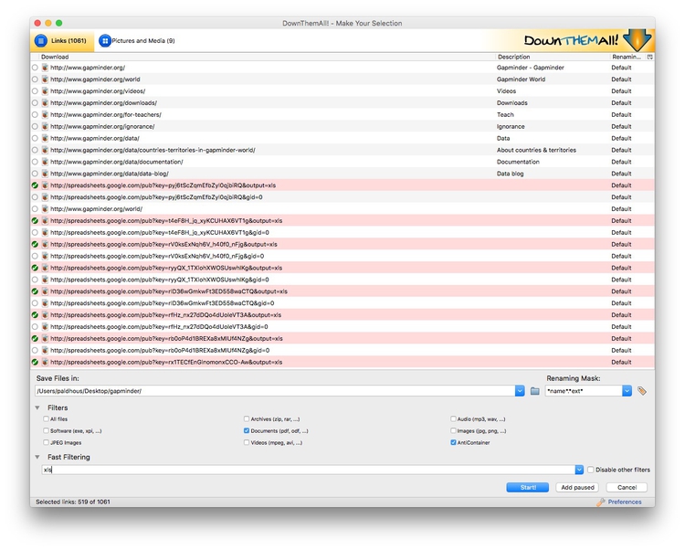Click file icon for the data-blog row
The width and height of the screenshot is (685, 550).
[x=45, y=174]
